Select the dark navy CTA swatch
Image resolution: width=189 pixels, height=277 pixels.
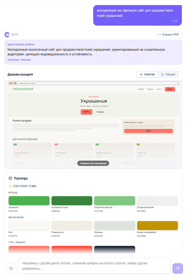coord(115,250)
